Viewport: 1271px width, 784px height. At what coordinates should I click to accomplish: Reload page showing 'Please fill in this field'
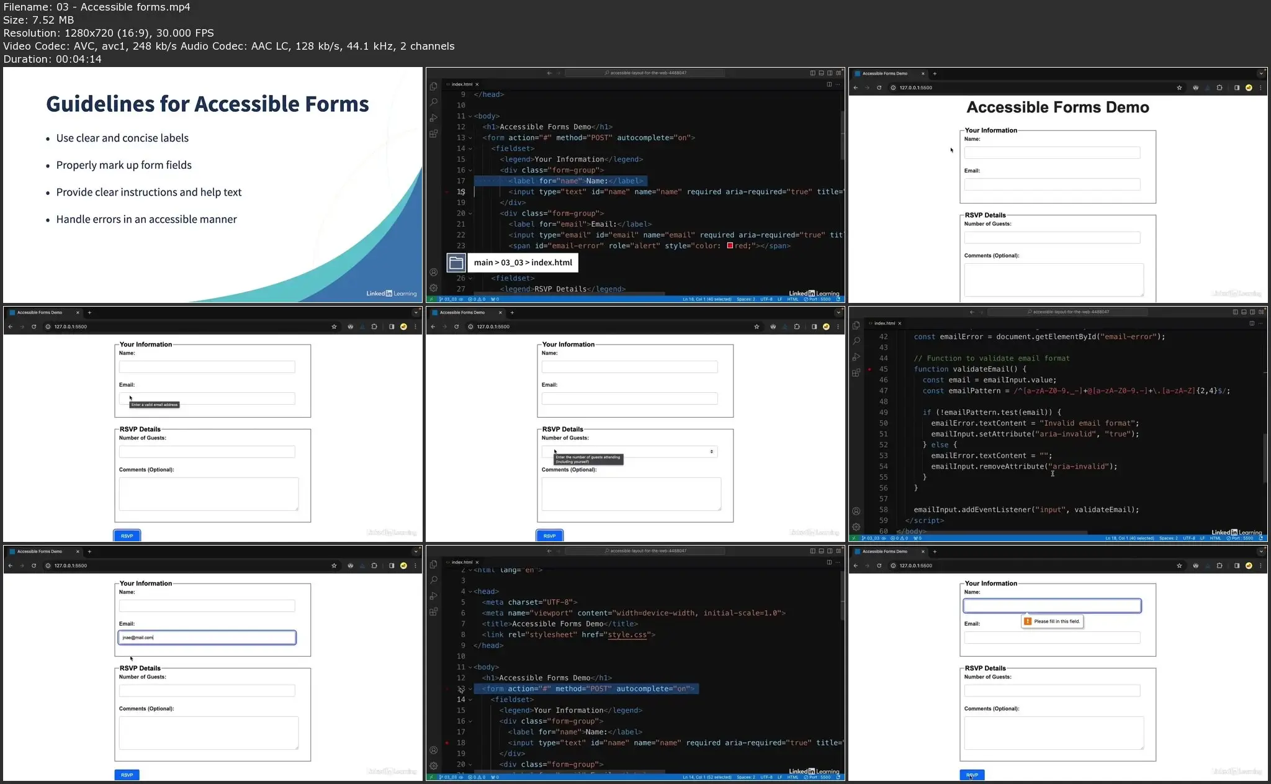click(879, 565)
